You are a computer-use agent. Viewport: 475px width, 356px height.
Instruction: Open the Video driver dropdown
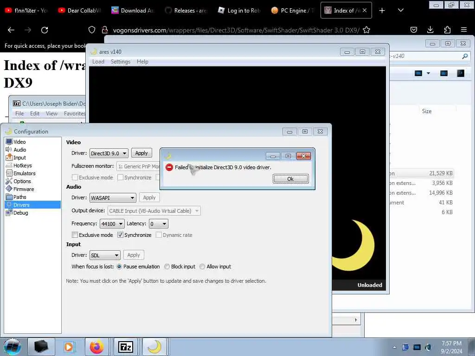[x=109, y=153]
